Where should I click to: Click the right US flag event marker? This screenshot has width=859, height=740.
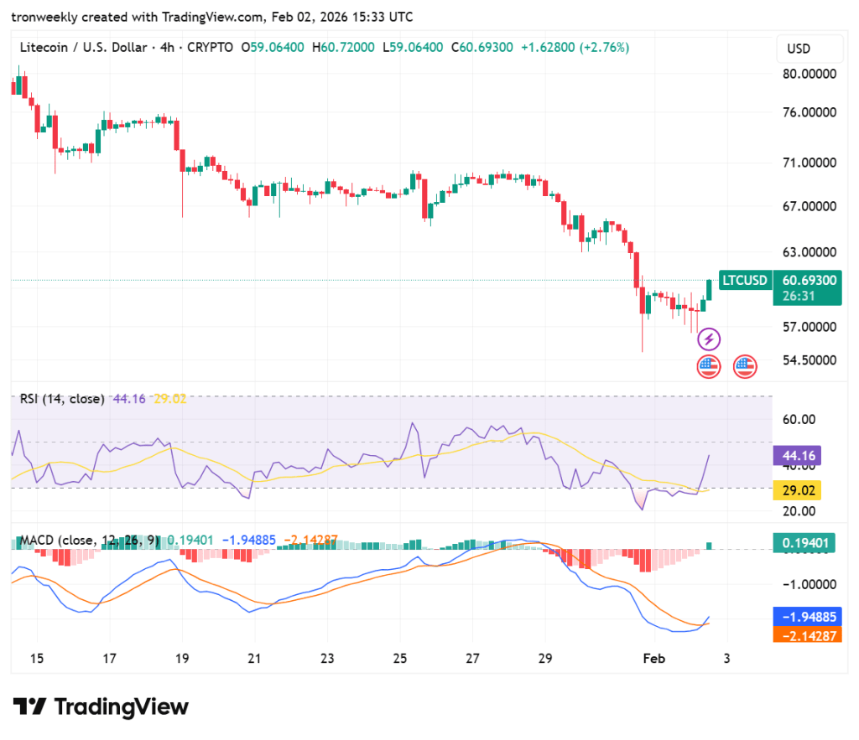click(745, 367)
